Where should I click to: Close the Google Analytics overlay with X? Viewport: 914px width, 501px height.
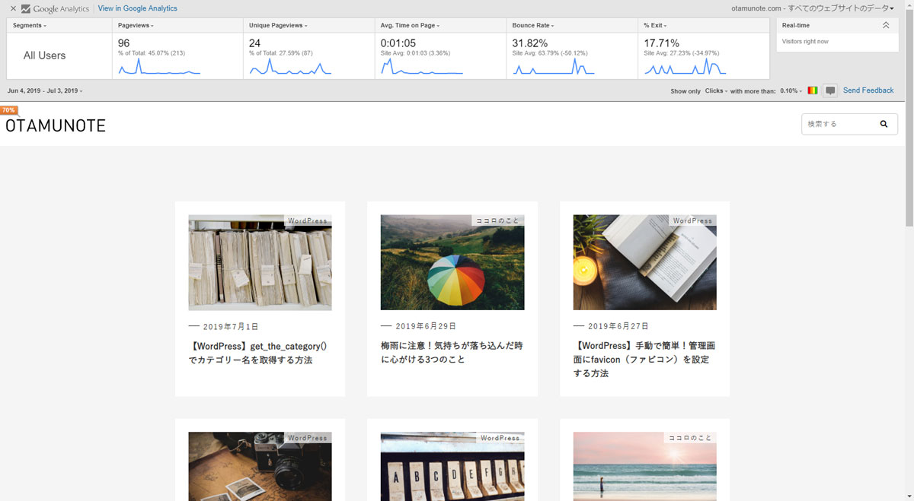[13, 8]
